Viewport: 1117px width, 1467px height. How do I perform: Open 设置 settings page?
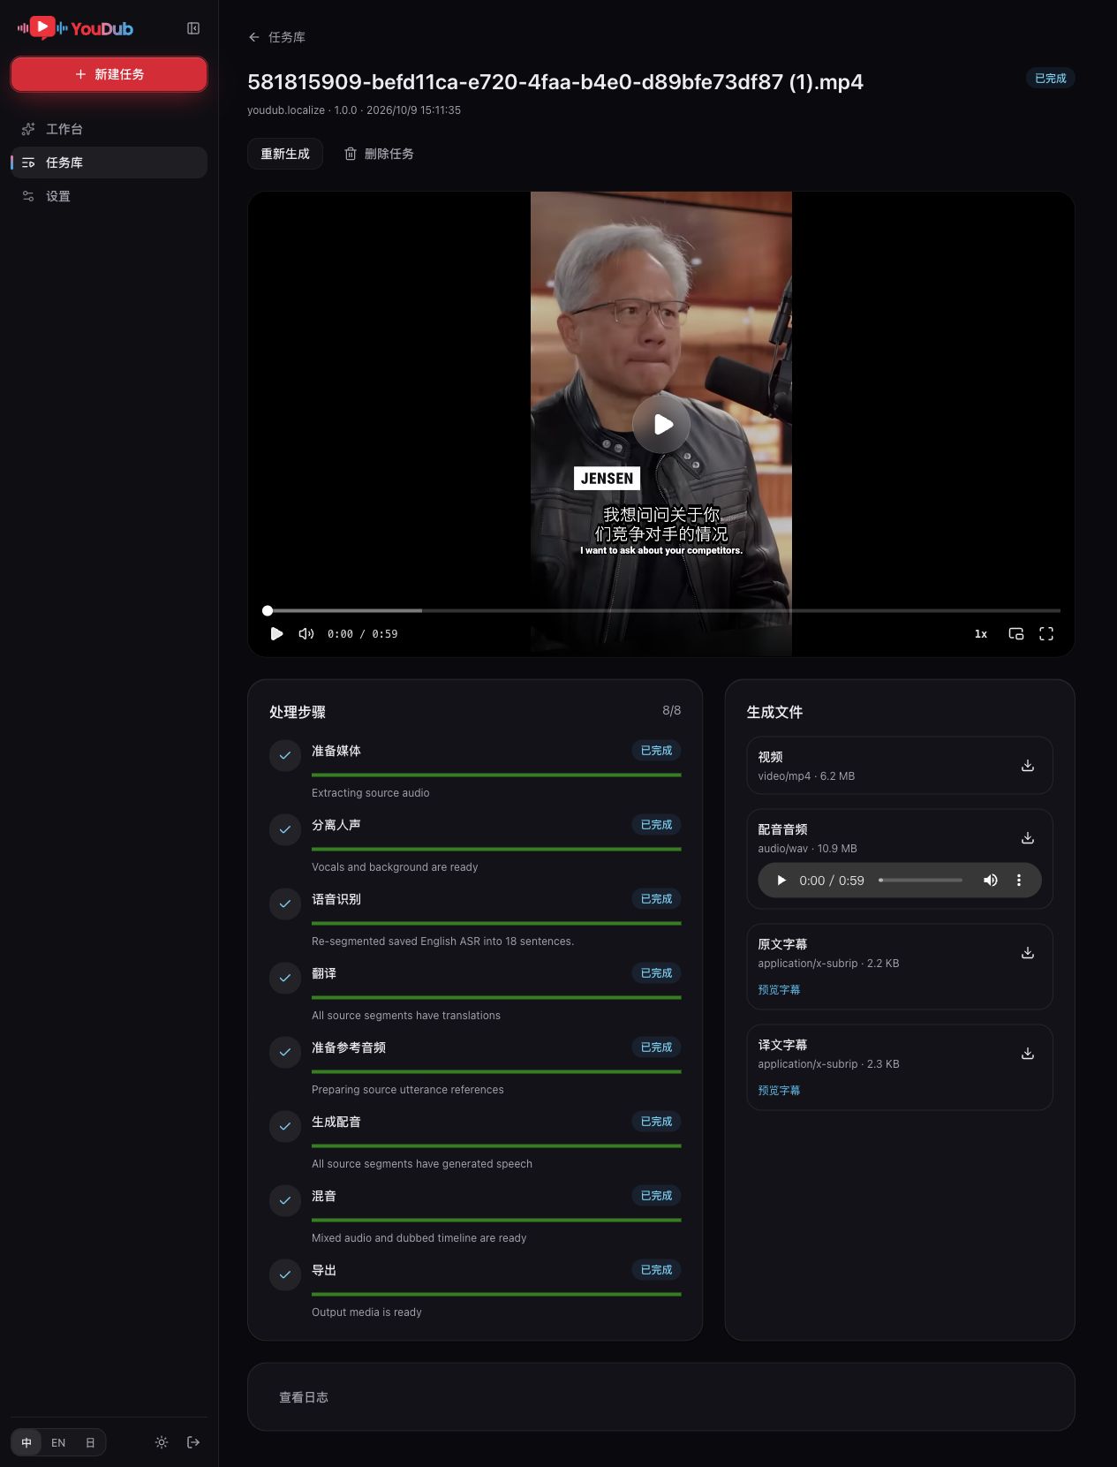[109, 196]
